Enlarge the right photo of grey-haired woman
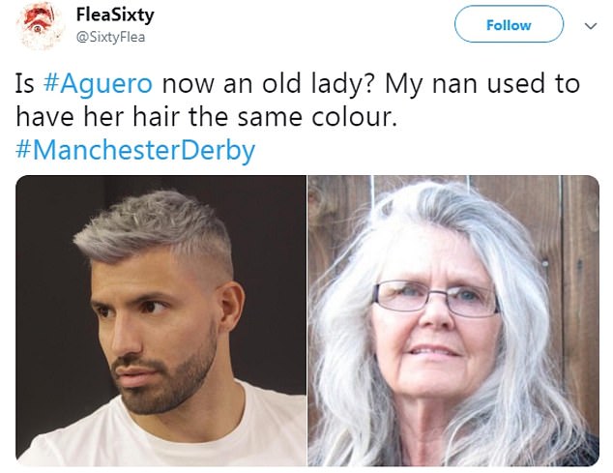Screen dimensions: 613x473 click(453, 320)
